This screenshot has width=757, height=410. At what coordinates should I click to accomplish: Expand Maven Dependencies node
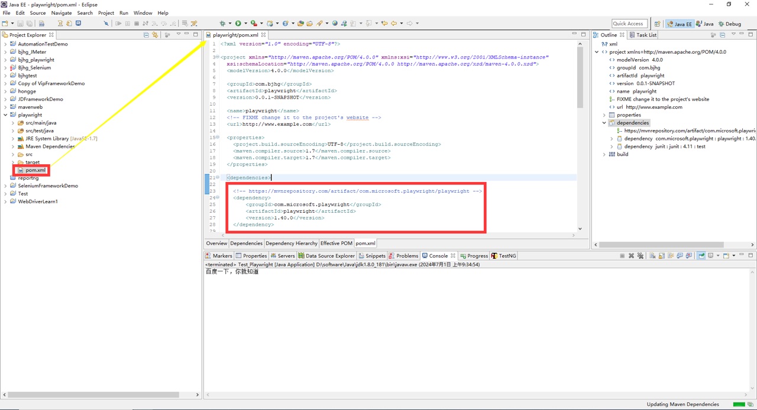[x=13, y=147]
